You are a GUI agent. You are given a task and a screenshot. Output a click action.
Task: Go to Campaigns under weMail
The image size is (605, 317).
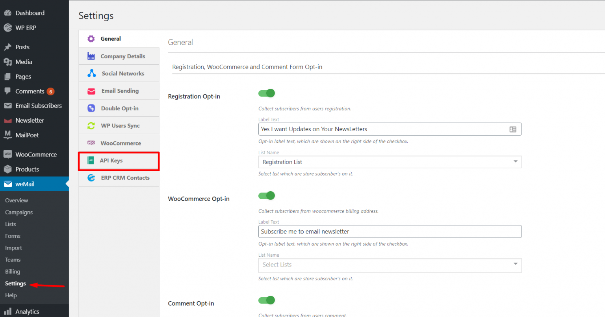click(19, 213)
